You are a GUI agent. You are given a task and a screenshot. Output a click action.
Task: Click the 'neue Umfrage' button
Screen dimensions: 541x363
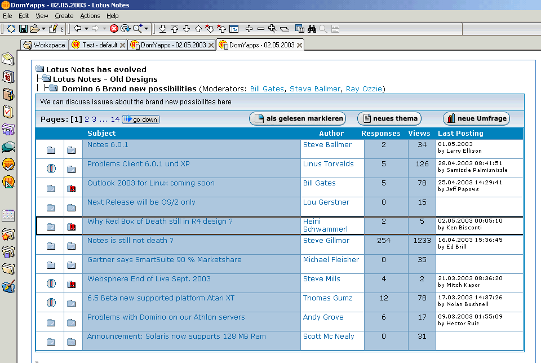(476, 119)
